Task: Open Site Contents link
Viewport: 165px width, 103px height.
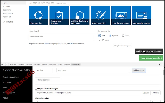Action: point(8,13)
